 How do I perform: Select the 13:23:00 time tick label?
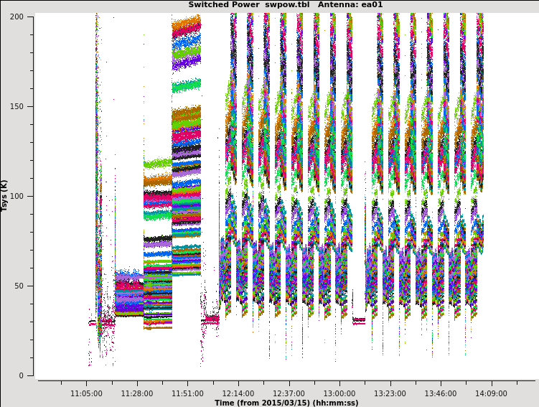tap(390, 393)
